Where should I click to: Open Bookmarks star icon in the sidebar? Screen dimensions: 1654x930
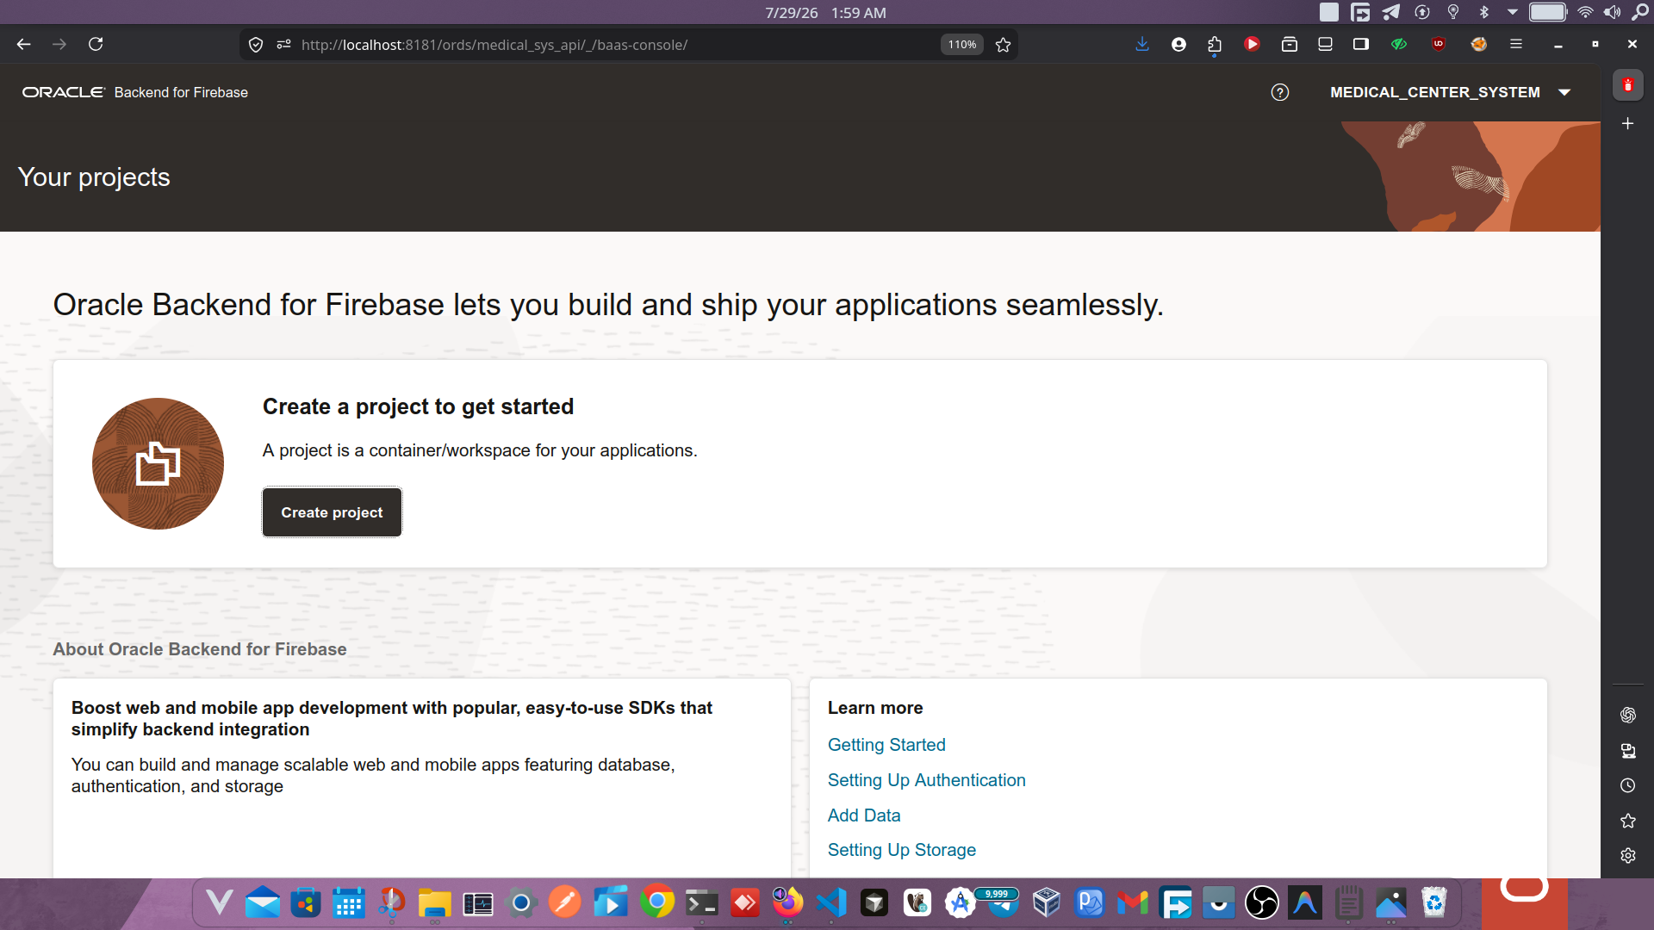(x=1627, y=821)
